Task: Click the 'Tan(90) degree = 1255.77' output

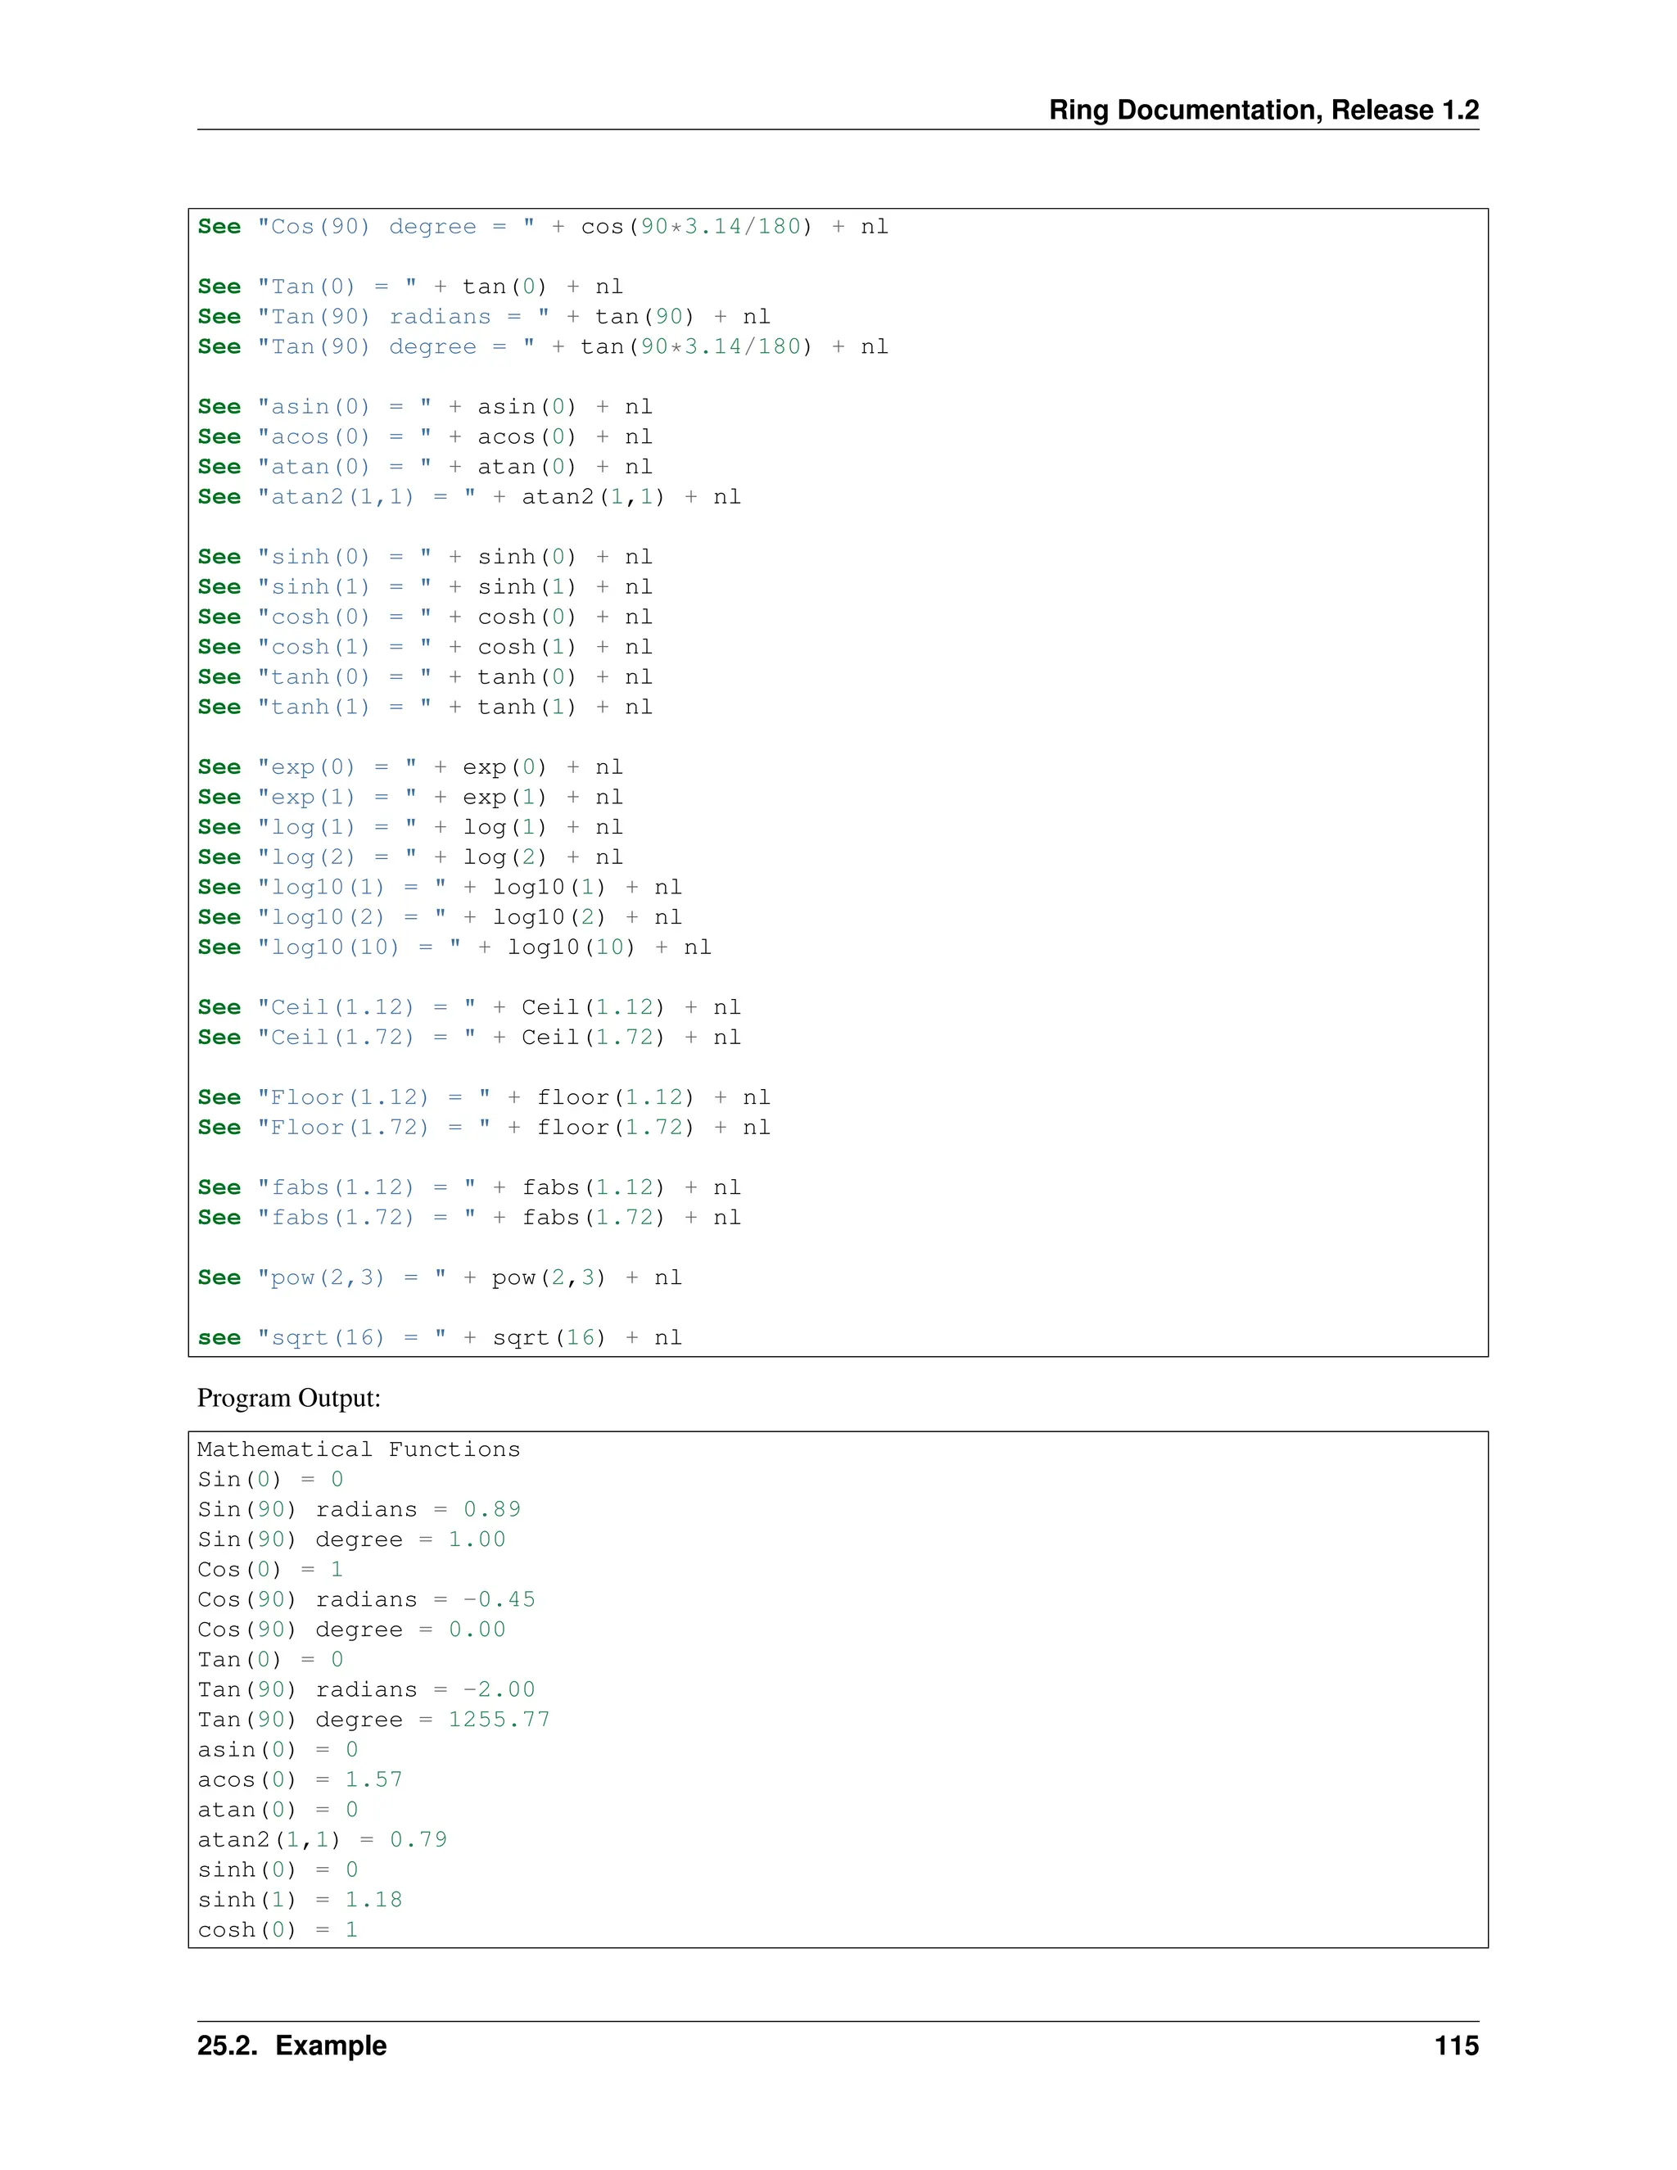Action: [373, 1719]
